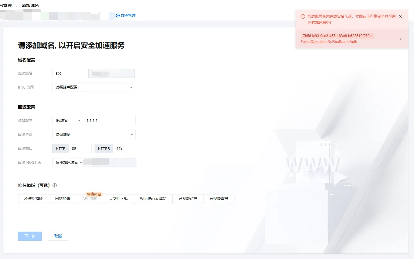Select WordPress 建站 template
The height and width of the screenshot is (259, 414).
point(153,199)
